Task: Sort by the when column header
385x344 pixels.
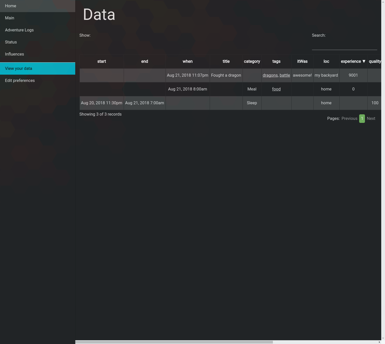Action: tap(188, 61)
